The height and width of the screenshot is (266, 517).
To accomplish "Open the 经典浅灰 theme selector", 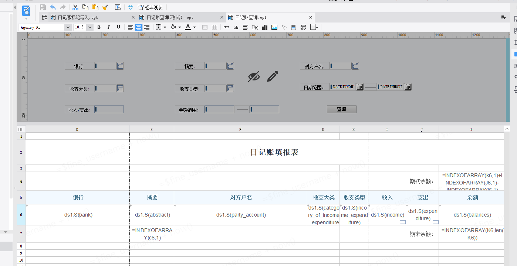I will [150, 7].
